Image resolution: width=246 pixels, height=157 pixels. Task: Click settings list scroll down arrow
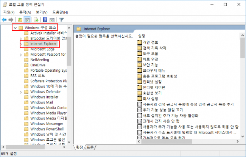(x=243, y=137)
